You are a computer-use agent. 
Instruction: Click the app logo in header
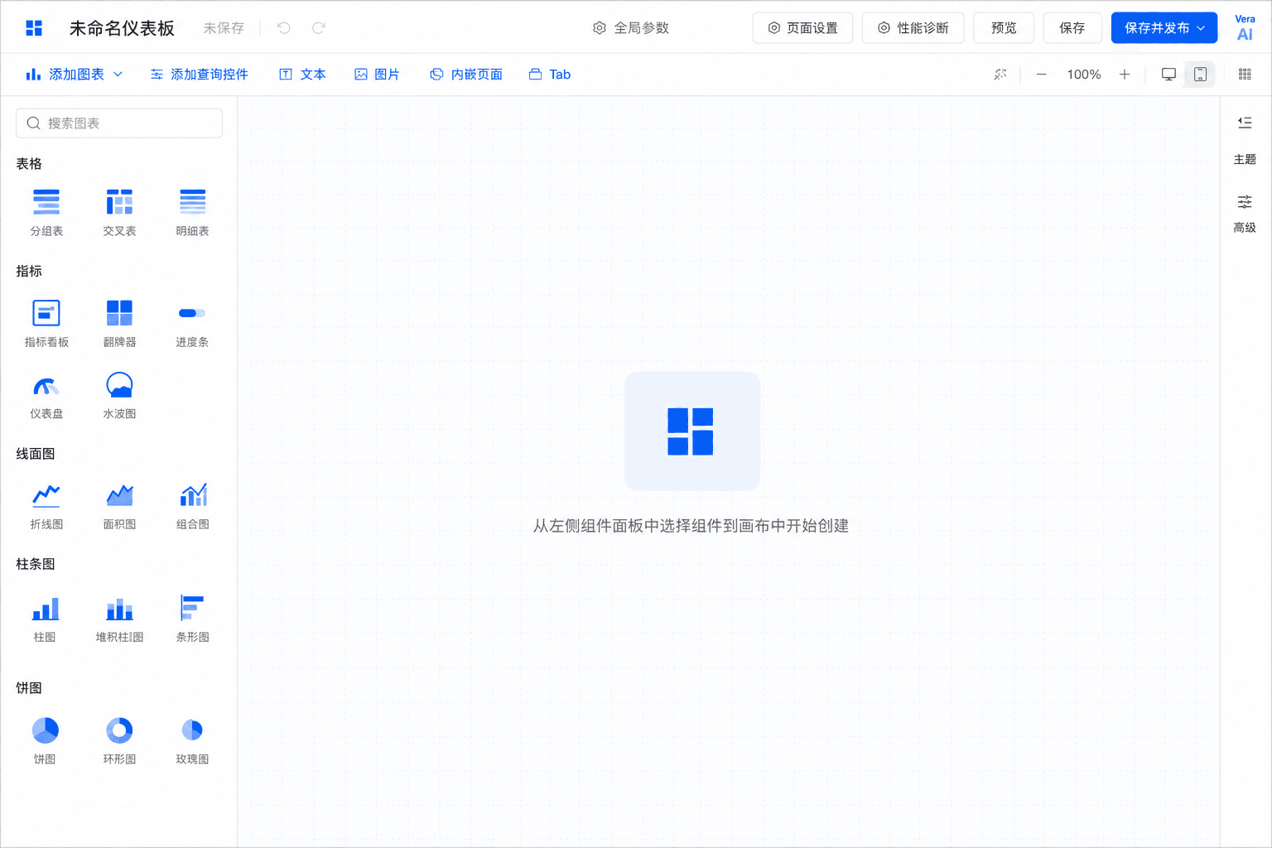pyautogui.click(x=34, y=28)
